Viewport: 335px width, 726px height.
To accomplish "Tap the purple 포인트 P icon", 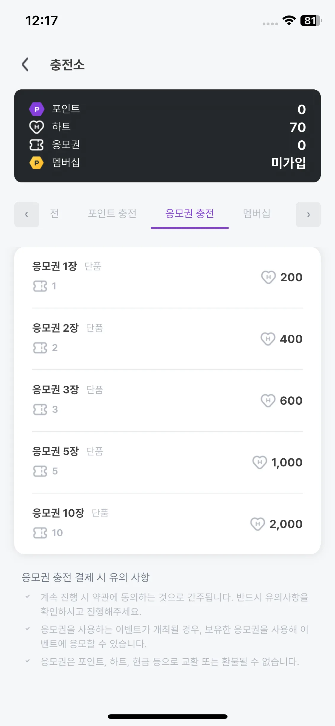I will [37, 109].
